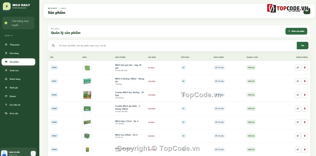This screenshot has height=156, width=316.
Task: Open Khách hàng in the sidebar
Action: [18, 79]
